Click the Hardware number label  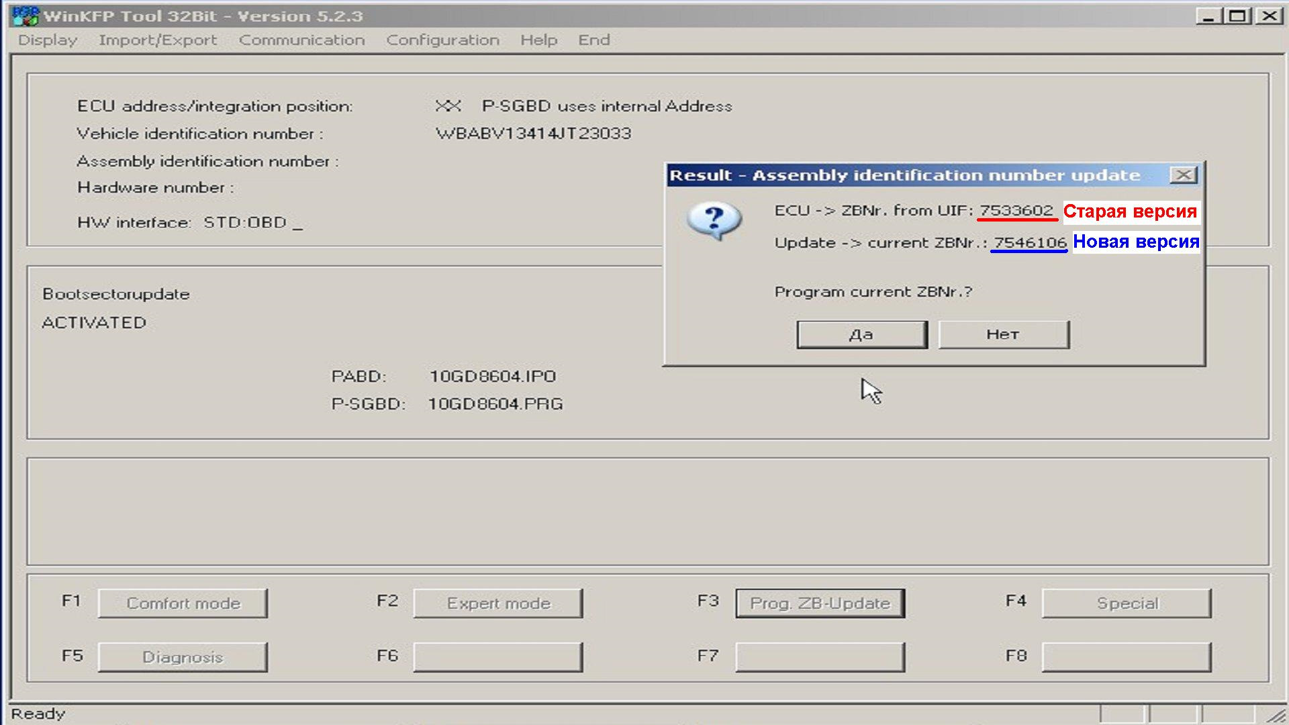(156, 188)
